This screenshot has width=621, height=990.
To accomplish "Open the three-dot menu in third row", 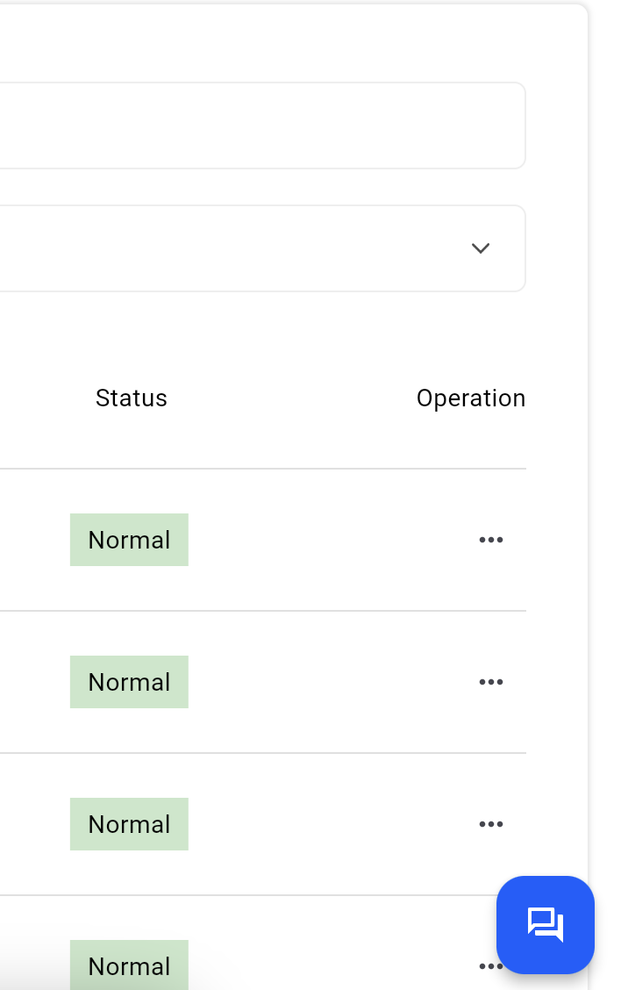I will (490, 824).
